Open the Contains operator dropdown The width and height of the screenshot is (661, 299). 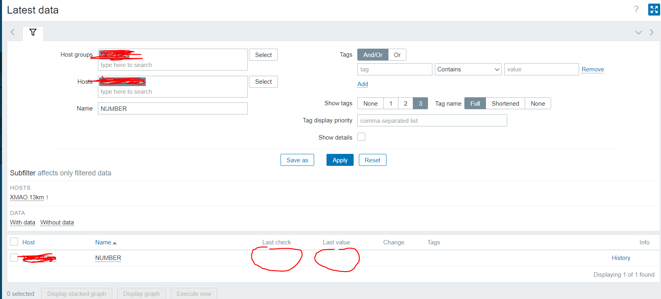[x=468, y=69]
